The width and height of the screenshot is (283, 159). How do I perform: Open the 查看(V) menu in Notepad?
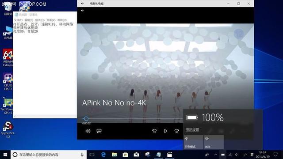[x=51, y=20]
